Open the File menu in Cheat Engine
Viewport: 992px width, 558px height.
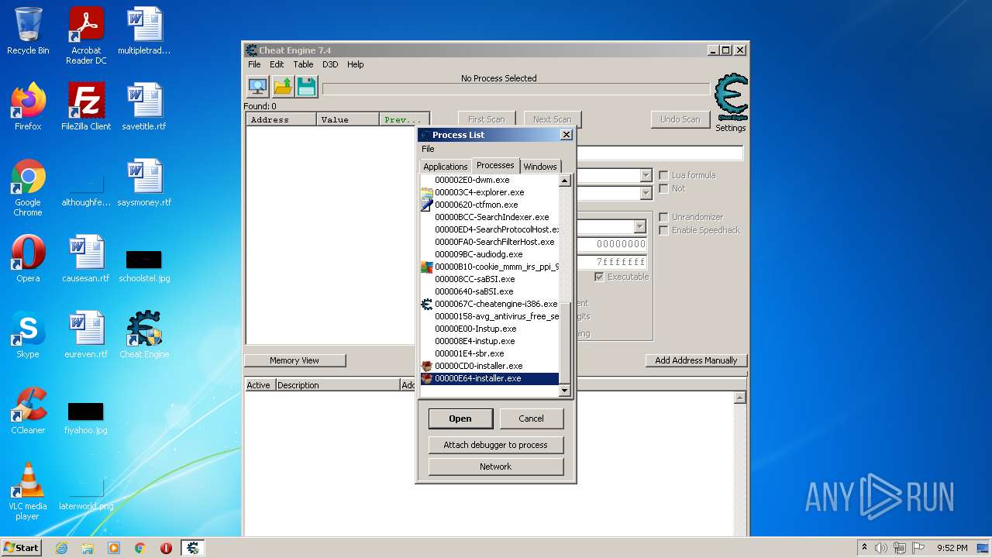[254, 64]
